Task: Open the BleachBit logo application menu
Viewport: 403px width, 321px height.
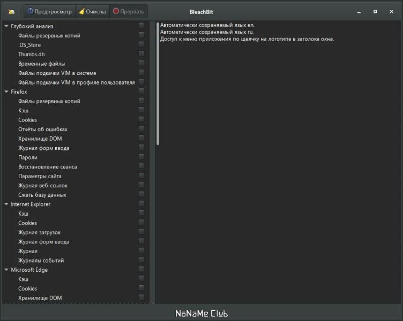Action: coord(12,12)
